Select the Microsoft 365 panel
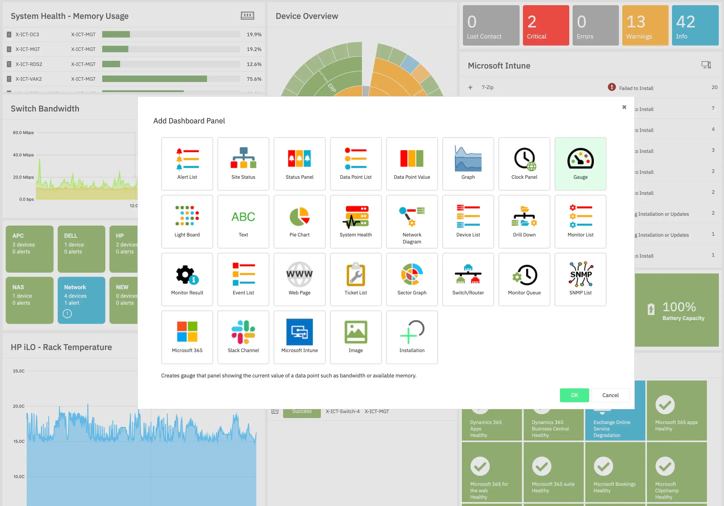The image size is (724, 506). [x=187, y=337]
